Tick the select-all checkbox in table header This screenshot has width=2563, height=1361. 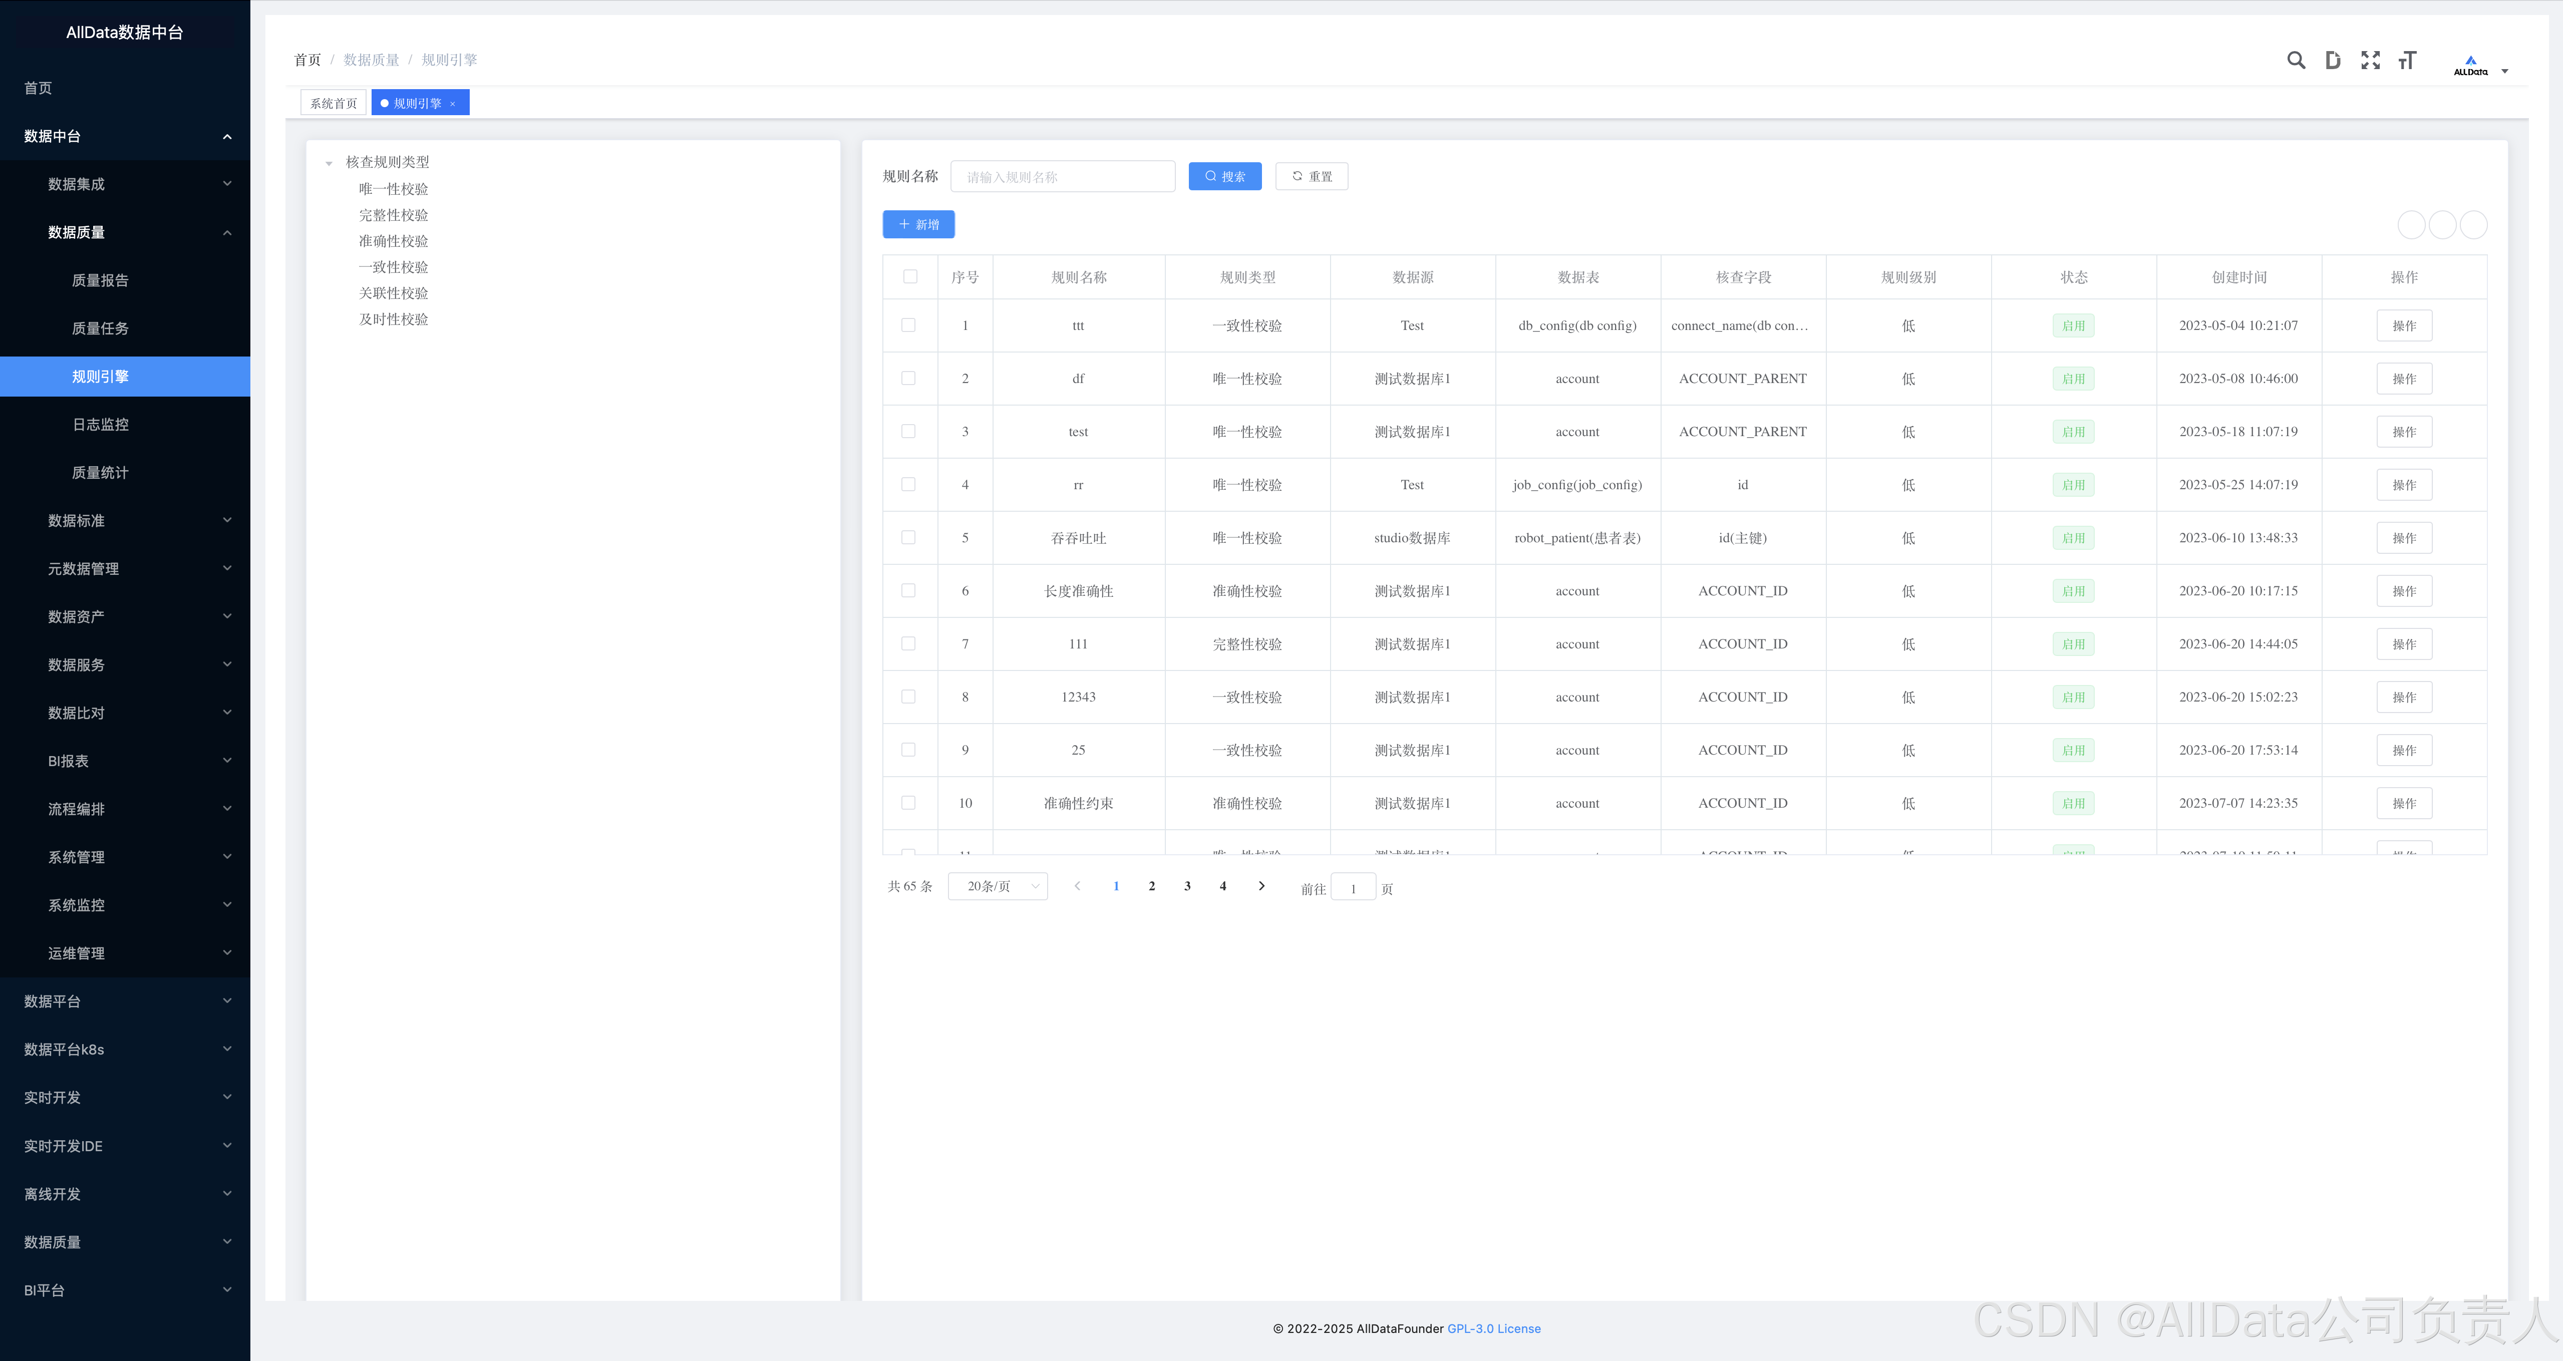(x=909, y=276)
